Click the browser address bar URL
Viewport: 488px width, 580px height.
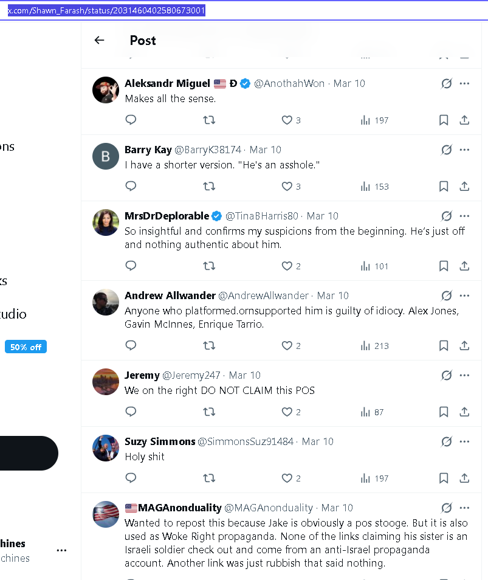[x=106, y=10]
